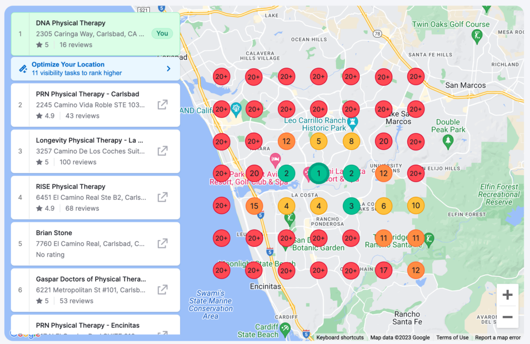
Task: Open external link for RISE Physical Therapy
Action: click(163, 197)
